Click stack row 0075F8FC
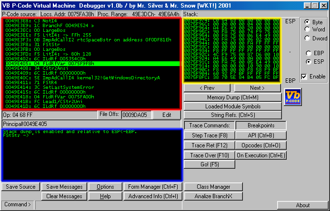Screen dimensions: 330x211 coord(232,77)
